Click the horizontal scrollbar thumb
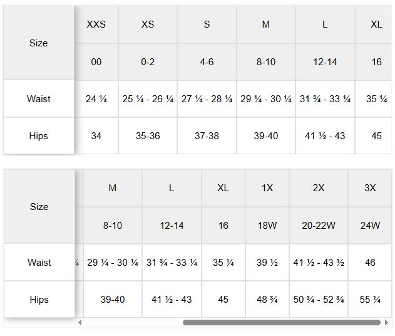The height and width of the screenshot is (336, 395). tap(282, 322)
